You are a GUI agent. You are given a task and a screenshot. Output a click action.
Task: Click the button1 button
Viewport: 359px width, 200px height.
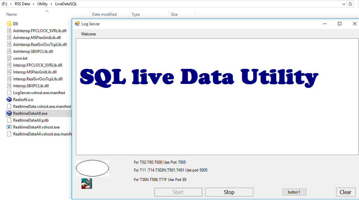pos(294,192)
